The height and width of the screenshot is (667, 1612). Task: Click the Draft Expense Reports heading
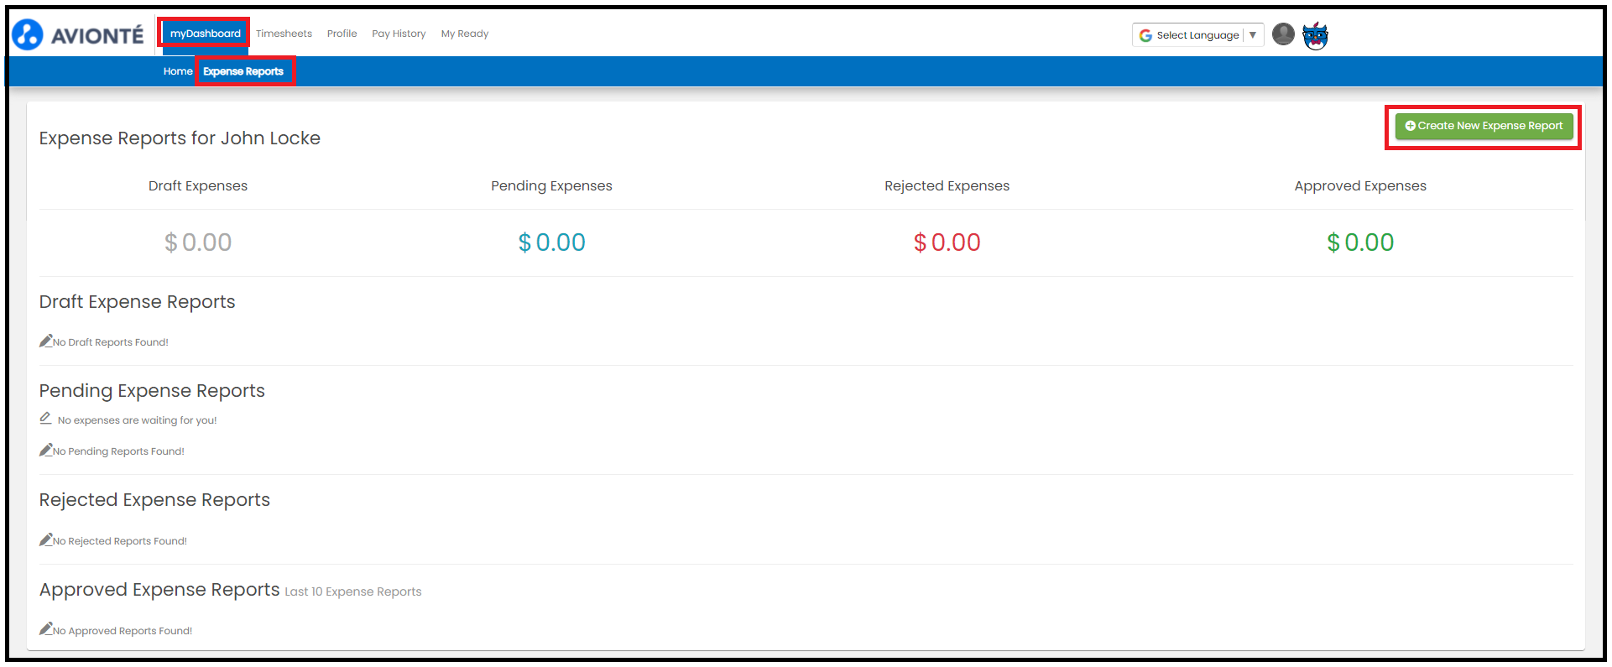(138, 302)
